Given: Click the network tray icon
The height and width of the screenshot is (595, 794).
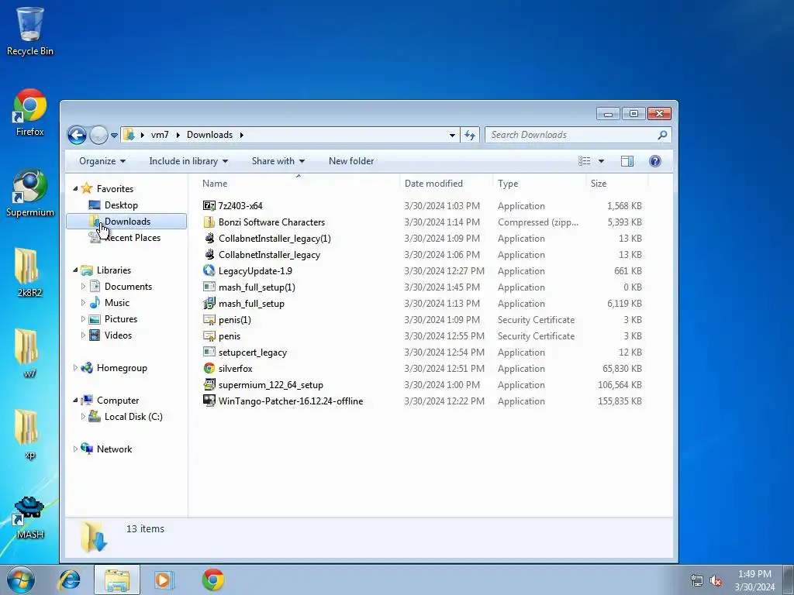Looking at the screenshot, I should coord(697,581).
